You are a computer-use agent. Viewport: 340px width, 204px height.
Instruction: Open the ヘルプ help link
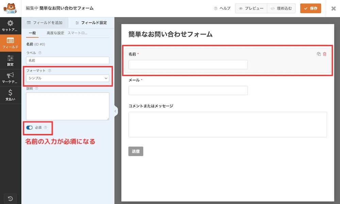coord(222,8)
